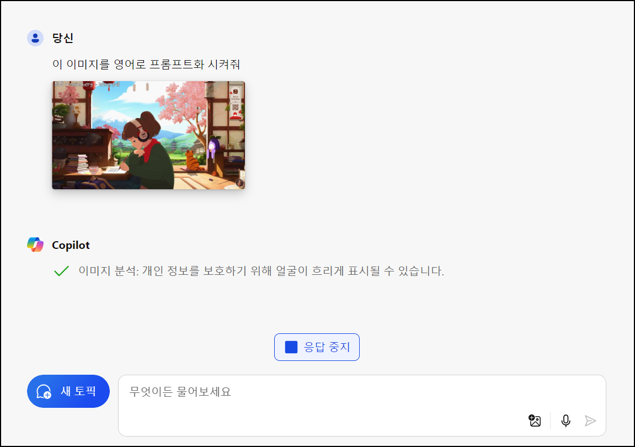Click the send message arrow icon
Screen dimensions: 635x447
pos(591,421)
